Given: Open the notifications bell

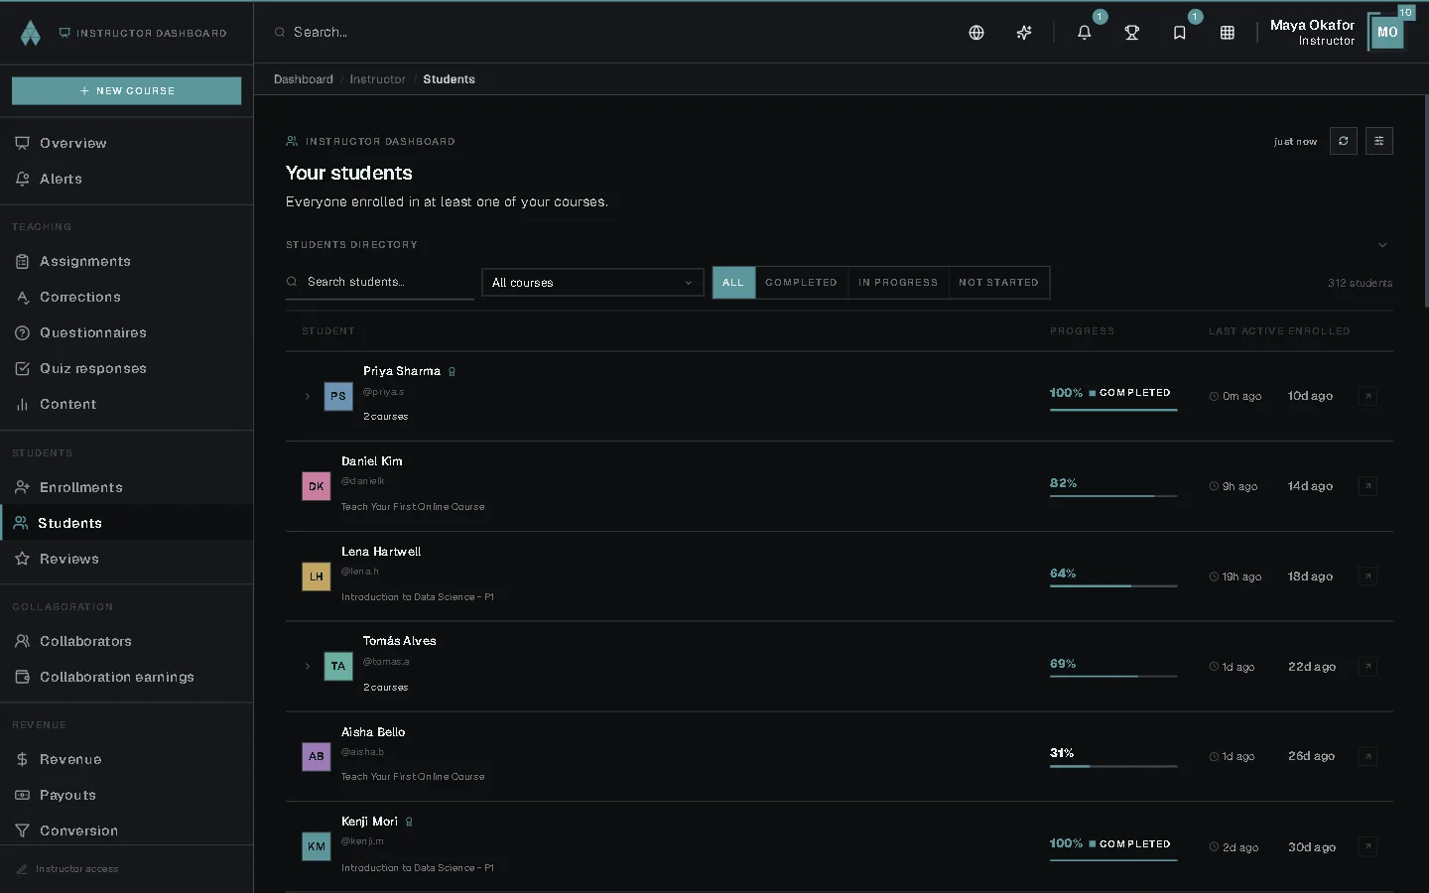Looking at the screenshot, I should (1085, 33).
